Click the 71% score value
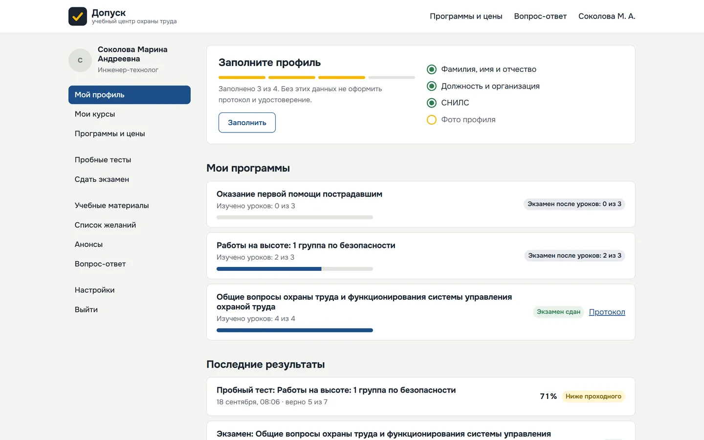Image resolution: width=704 pixels, height=440 pixels. 549,396
